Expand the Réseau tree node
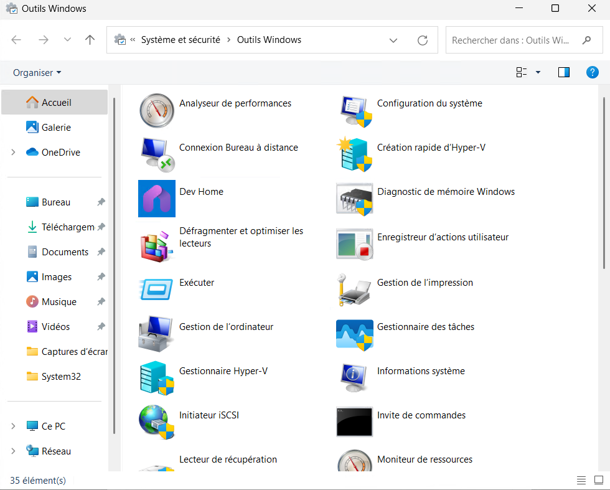The height and width of the screenshot is (490, 610). pos(13,451)
